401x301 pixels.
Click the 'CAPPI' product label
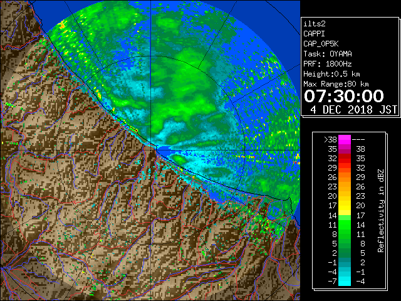coord(314,34)
